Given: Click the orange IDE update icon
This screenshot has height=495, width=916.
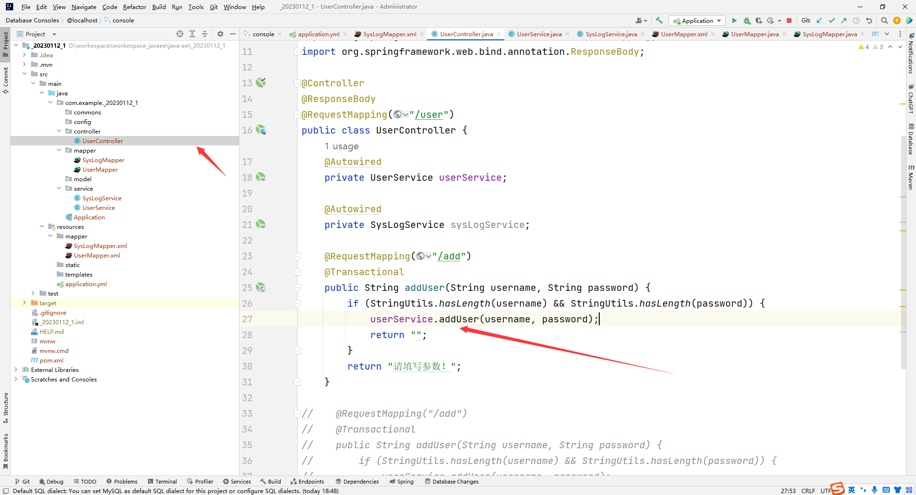Looking at the screenshot, I should (896, 21).
